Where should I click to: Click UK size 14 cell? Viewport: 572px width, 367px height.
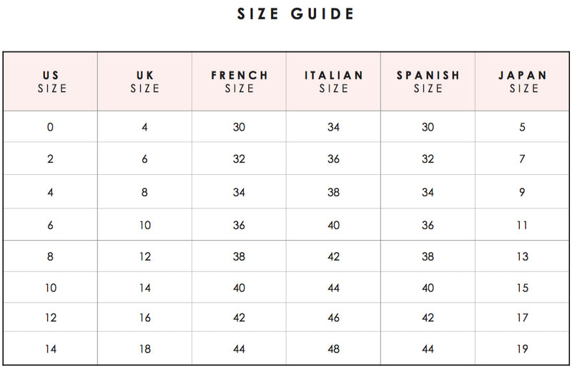144,288
